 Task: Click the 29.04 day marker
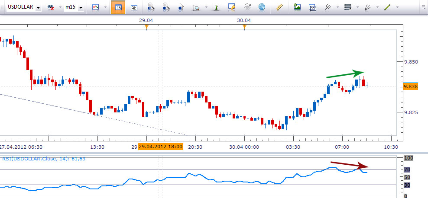tap(146, 26)
